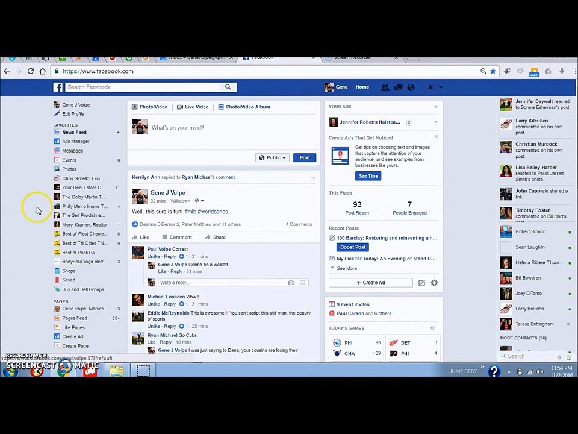The width and height of the screenshot is (578, 434).
Task: Click browser Back arrow
Action: [x=7, y=71]
